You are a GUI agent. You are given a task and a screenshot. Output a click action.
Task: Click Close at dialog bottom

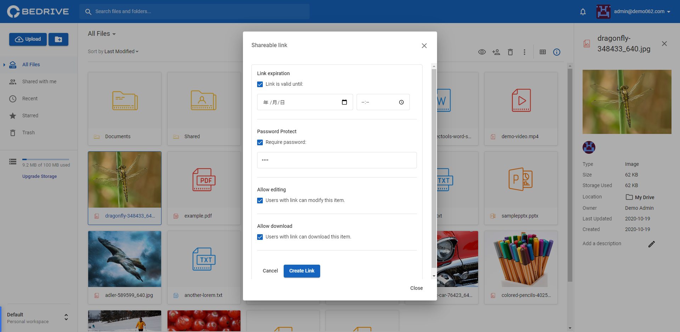pos(416,288)
